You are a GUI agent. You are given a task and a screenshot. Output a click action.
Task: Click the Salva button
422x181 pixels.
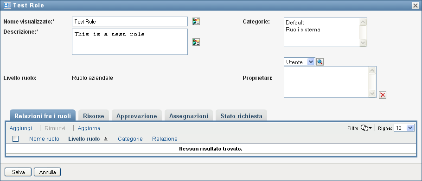18,172
